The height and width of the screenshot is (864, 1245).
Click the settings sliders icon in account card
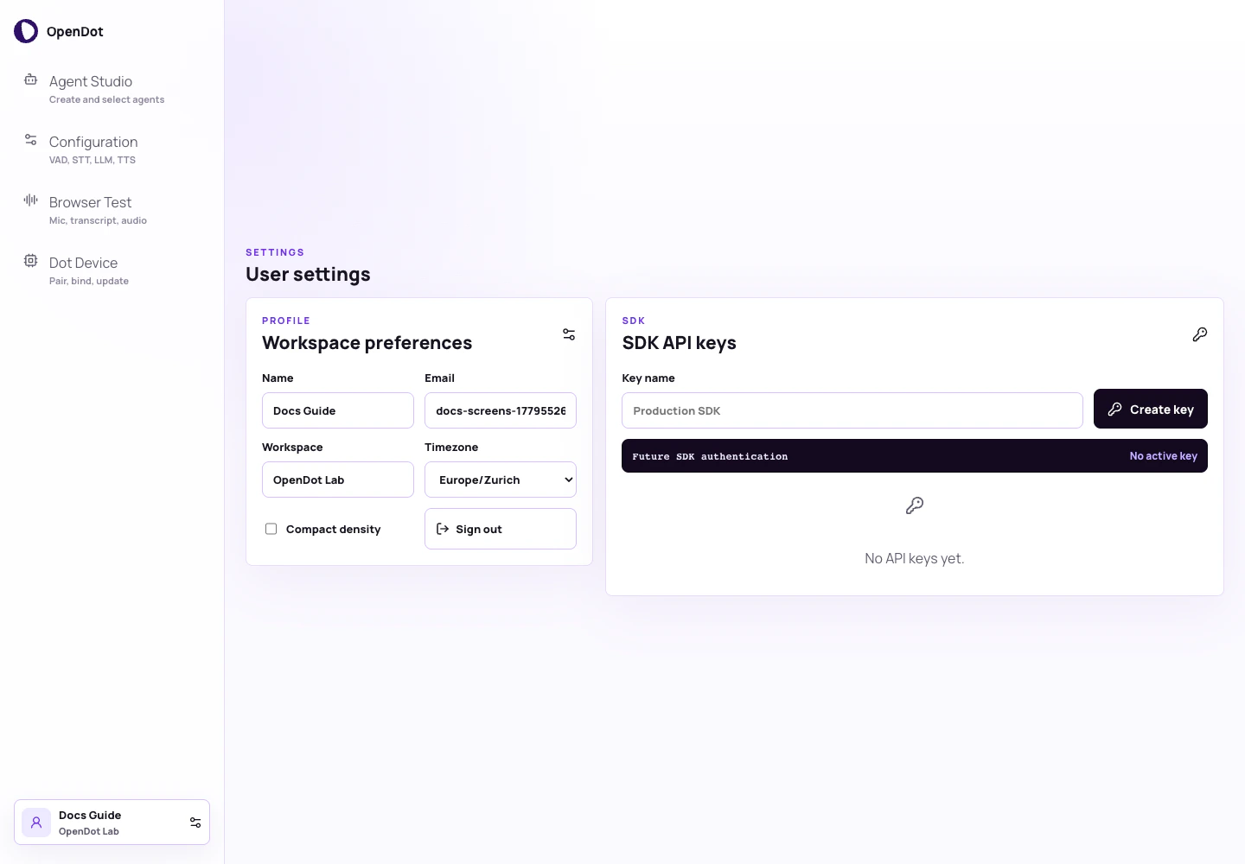tap(195, 823)
